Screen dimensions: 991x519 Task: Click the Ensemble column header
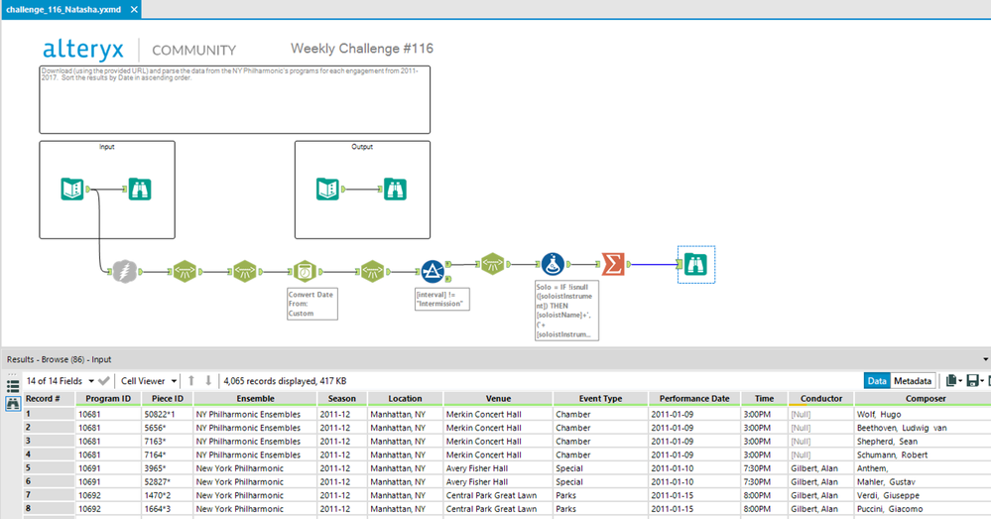click(x=255, y=398)
